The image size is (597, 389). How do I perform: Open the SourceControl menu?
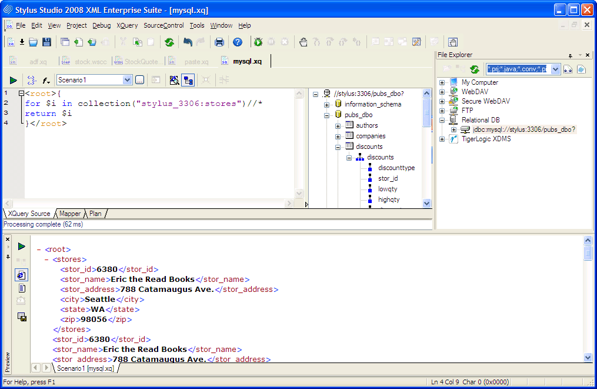click(x=164, y=25)
